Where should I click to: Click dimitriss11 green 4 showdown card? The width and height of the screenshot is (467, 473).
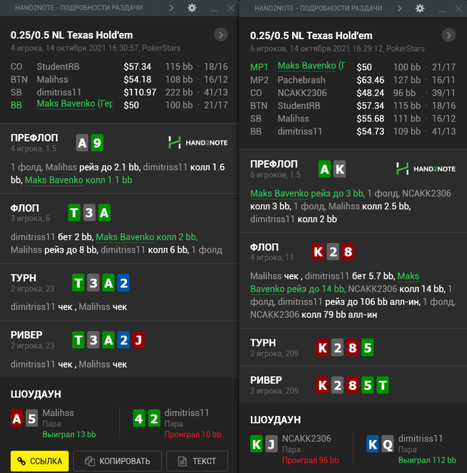139,418
